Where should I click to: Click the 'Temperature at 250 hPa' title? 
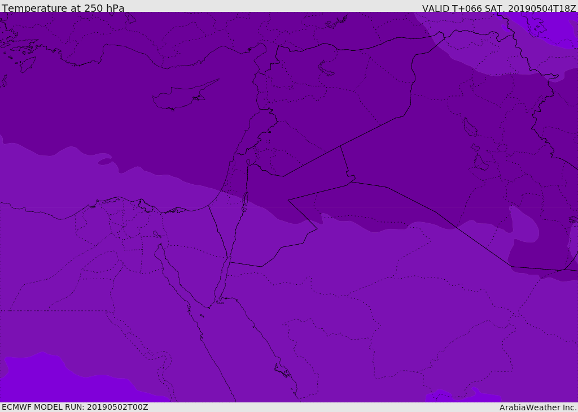tap(63, 8)
